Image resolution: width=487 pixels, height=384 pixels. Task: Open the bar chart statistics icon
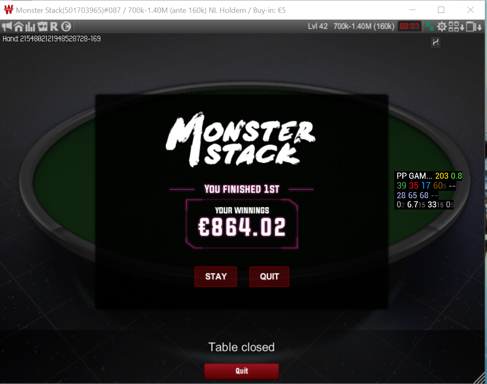coord(30,27)
